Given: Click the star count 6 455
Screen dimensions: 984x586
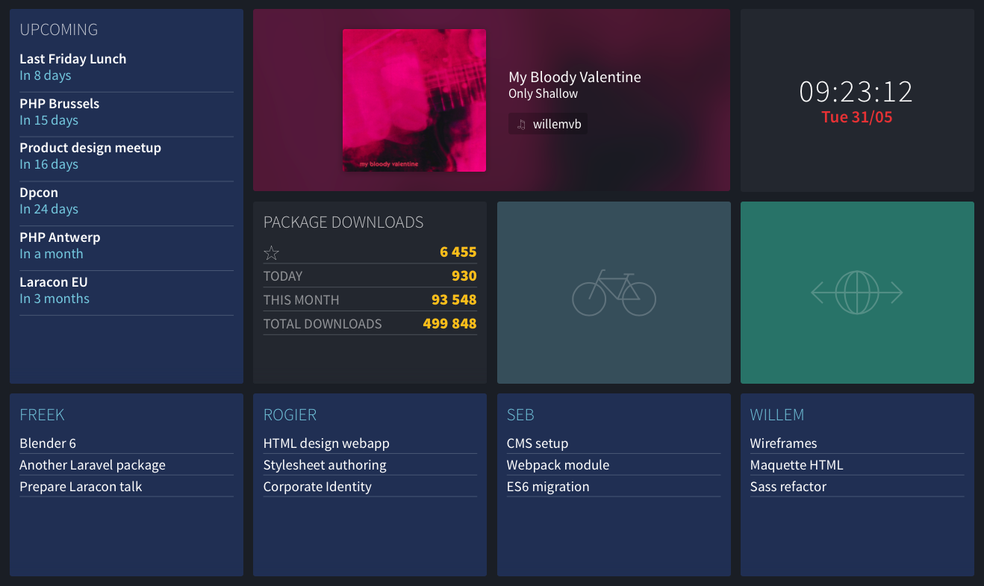Looking at the screenshot, I should (x=458, y=252).
